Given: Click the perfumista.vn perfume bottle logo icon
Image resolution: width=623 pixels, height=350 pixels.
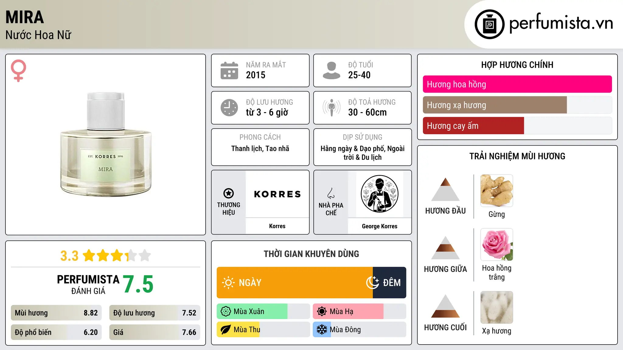Looking at the screenshot, I should [x=489, y=24].
